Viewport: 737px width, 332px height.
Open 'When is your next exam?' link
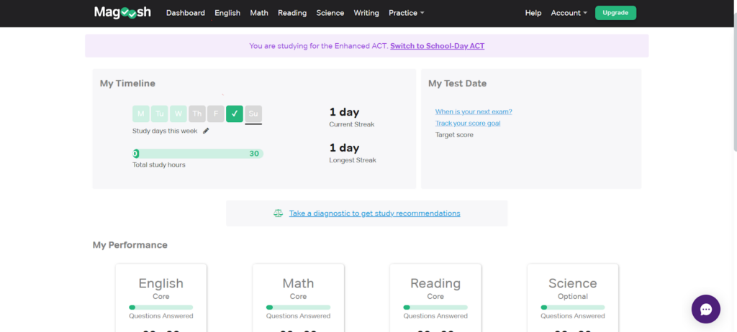click(x=474, y=111)
